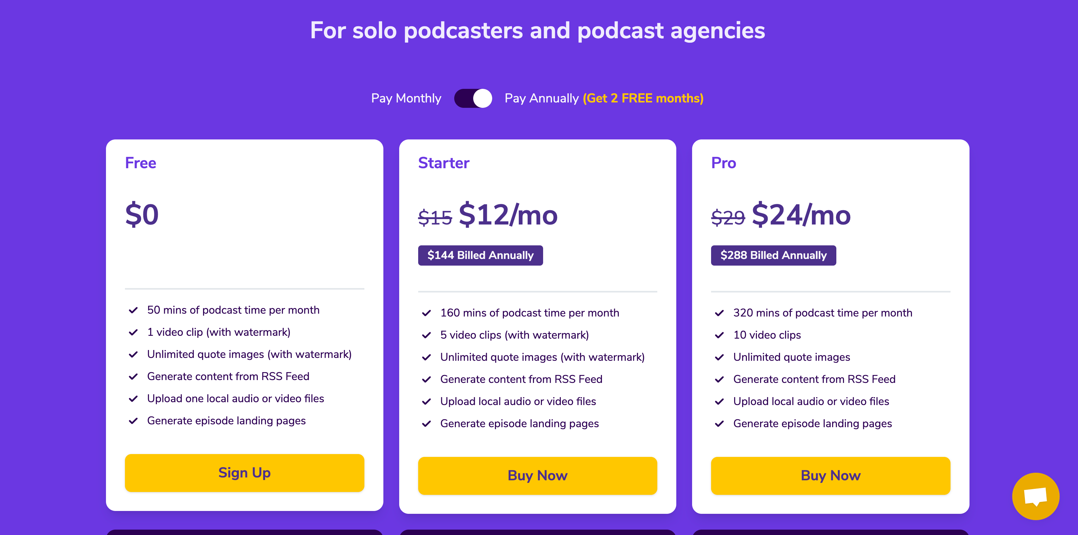Click the checkmark next to '5 video clips (with watermark)'
This screenshot has width=1078, height=535.
(x=426, y=335)
